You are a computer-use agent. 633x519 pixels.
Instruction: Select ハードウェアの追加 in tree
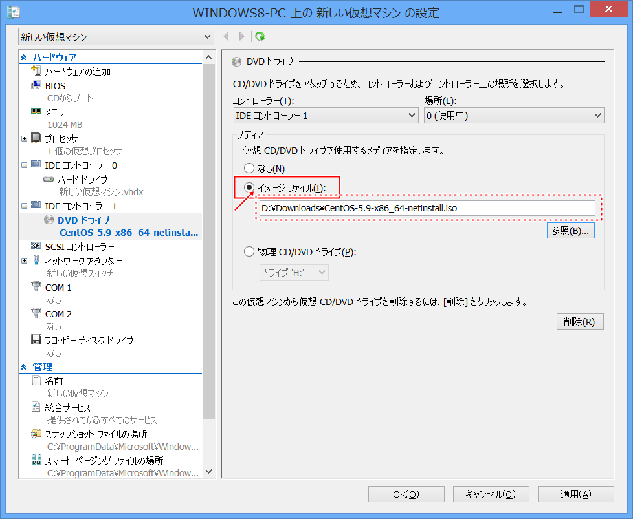pyautogui.click(x=78, y=72)
